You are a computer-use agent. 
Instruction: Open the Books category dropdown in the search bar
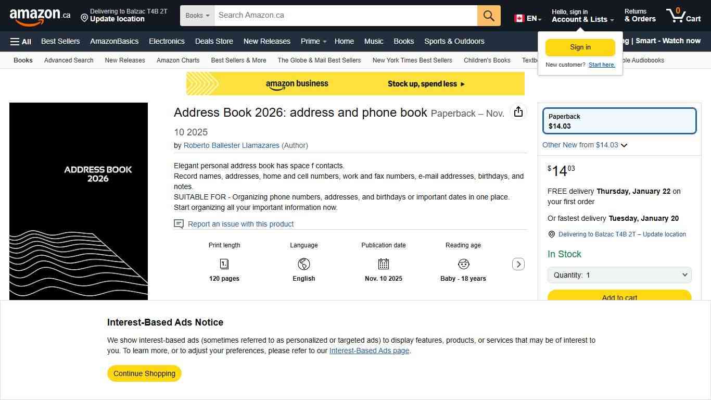click(x=197, y=15)
